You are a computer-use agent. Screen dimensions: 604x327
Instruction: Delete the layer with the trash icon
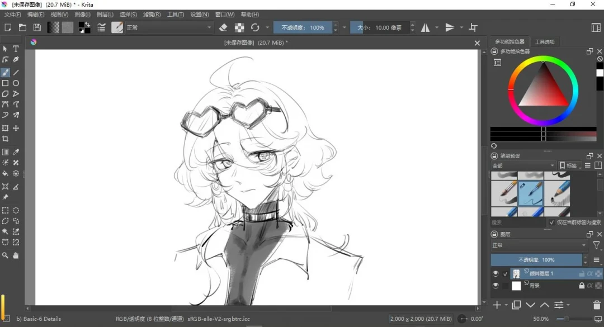point(596,305)
